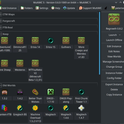
Task: Select the 1.3.2 Steve head icon
Action: [4, 92]
